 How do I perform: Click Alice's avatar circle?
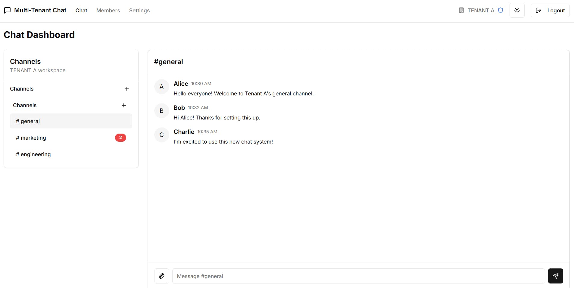162,87
